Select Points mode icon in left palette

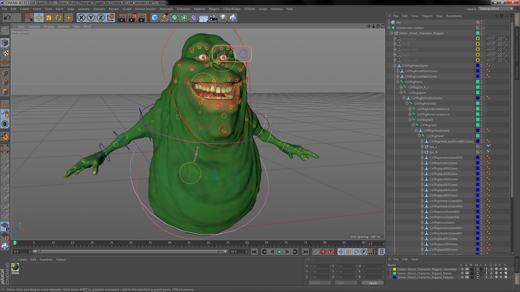tap(5, 72)
